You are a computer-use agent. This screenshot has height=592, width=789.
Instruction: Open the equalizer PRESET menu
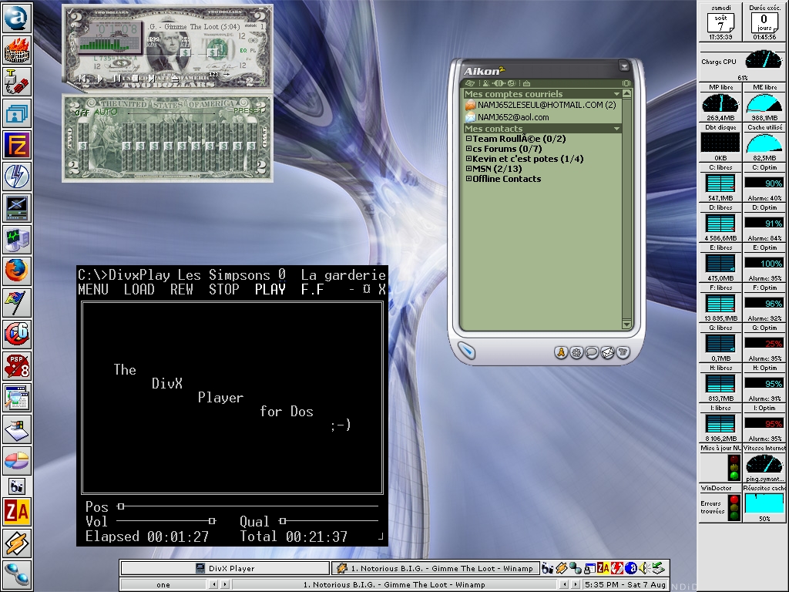point(247,110)
